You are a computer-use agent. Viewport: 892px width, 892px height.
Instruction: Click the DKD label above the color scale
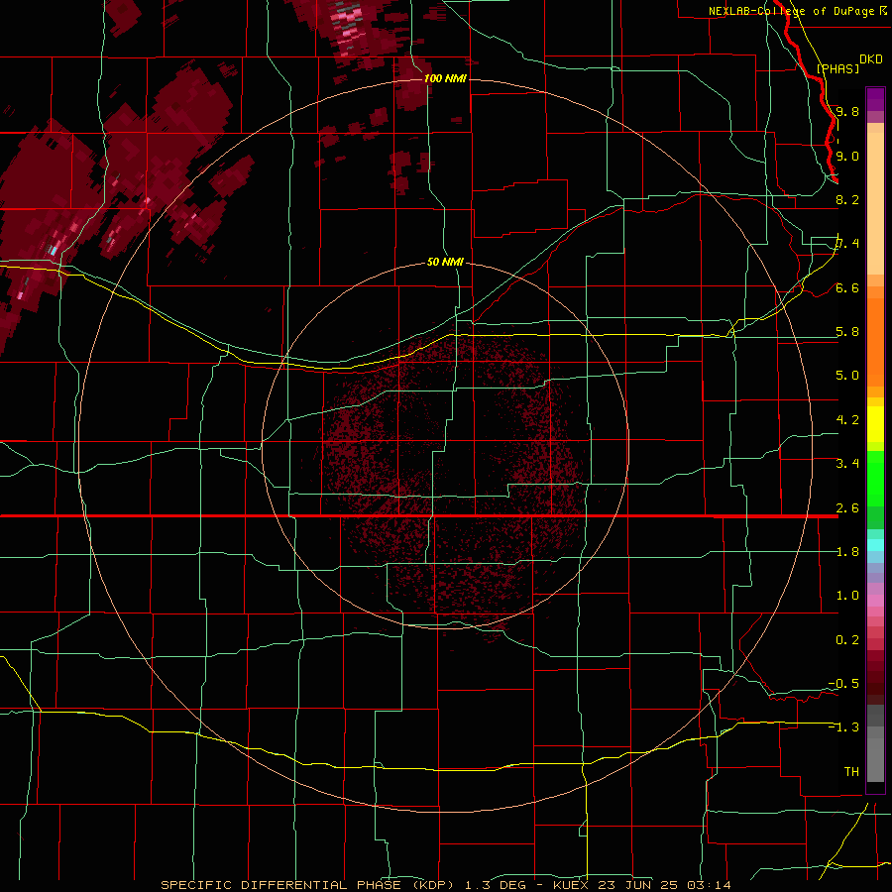tap(871, 59)
